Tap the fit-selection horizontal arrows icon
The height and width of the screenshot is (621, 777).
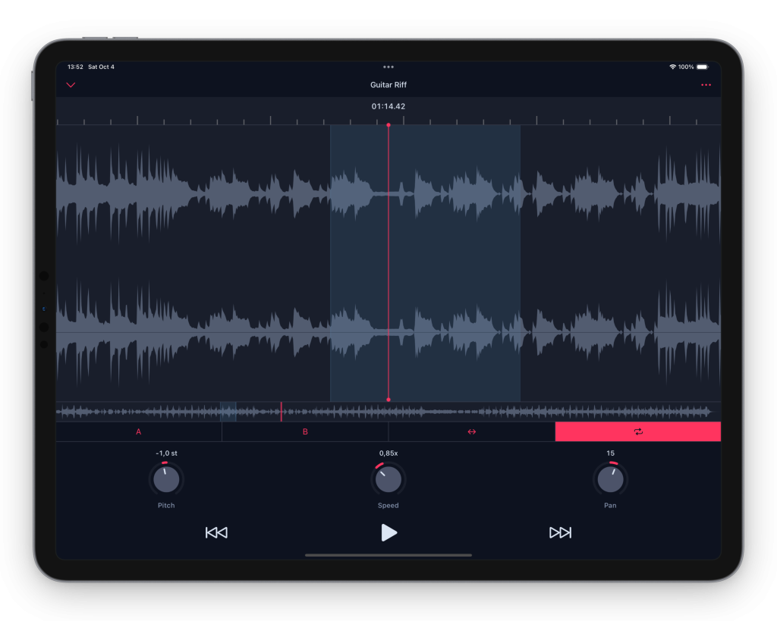click(x=471, y=431)
